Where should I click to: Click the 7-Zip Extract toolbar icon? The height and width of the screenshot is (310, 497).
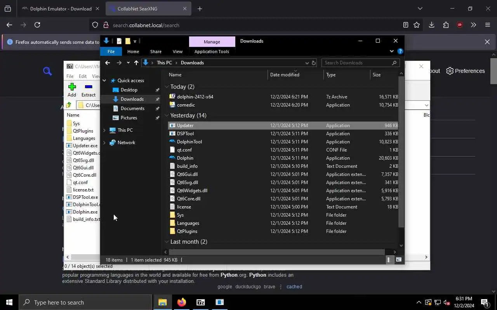click(x=89, y=87)
